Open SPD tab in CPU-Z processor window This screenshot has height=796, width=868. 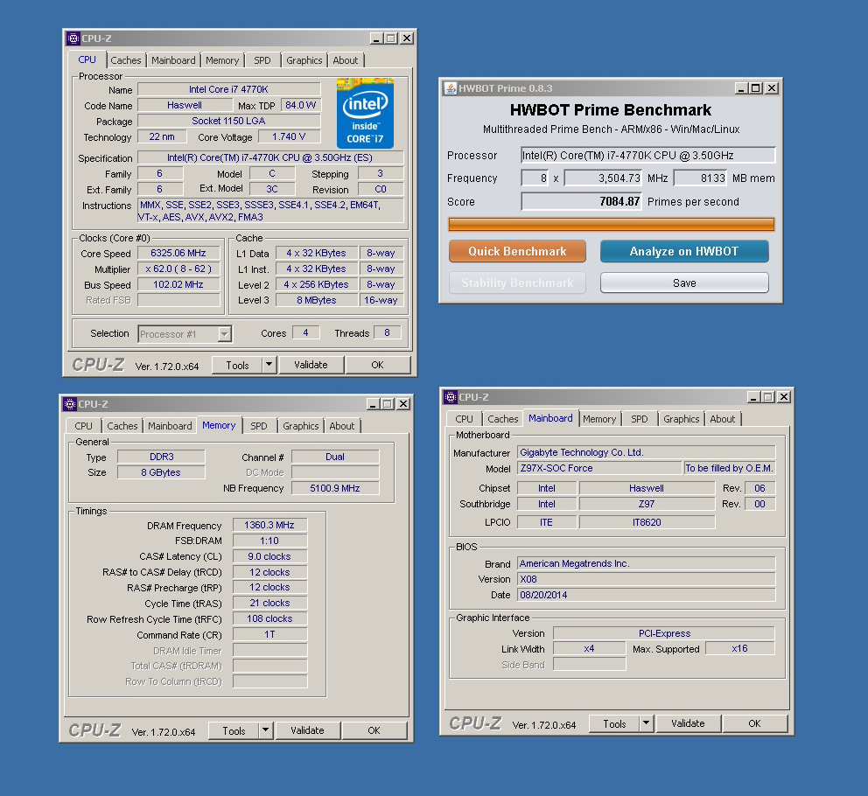(x=262, y=60)
